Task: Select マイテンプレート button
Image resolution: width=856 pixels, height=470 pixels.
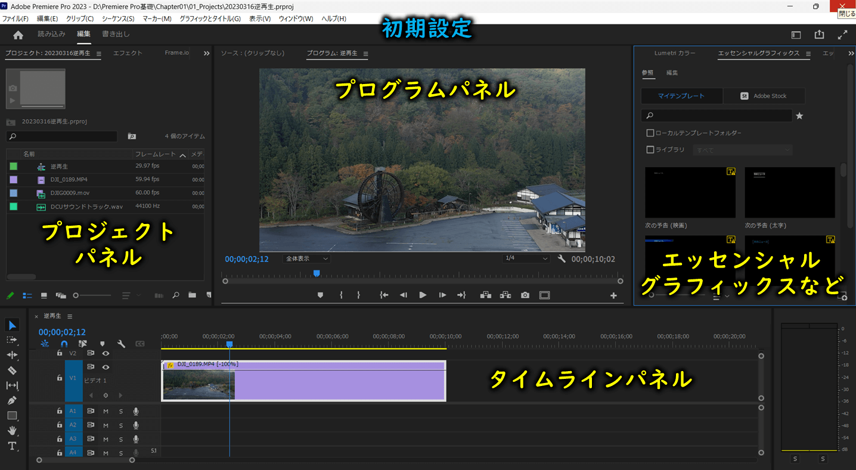Action: pyautogui.click(x=681, y=96)
